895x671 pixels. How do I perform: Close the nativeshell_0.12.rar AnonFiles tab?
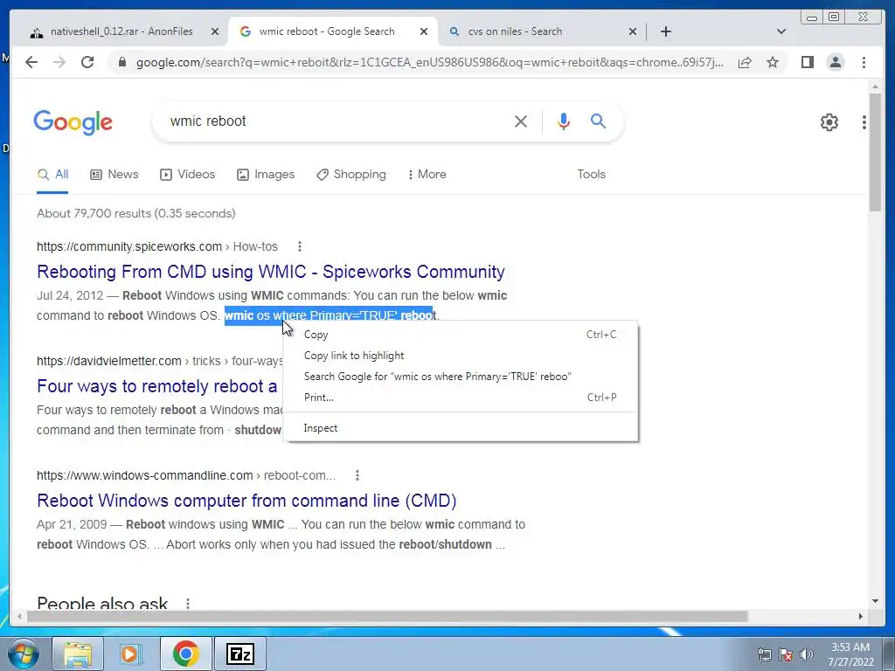215,31
